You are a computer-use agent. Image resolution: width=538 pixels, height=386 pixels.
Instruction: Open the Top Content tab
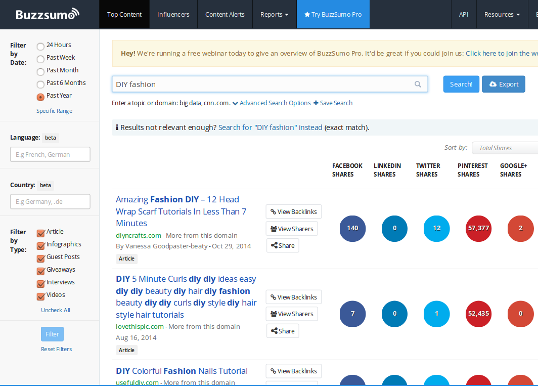[x=124, y=15]
